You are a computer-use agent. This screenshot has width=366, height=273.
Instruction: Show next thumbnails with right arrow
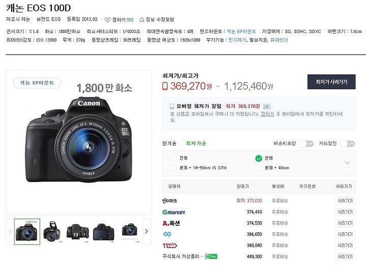coord(146,231)
